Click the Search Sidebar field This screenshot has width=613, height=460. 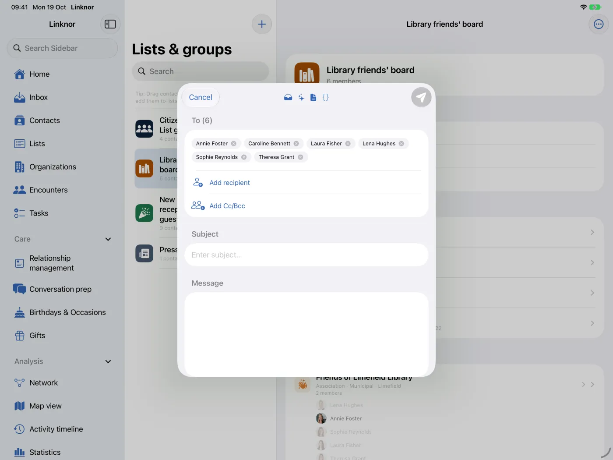coord(62,48)
